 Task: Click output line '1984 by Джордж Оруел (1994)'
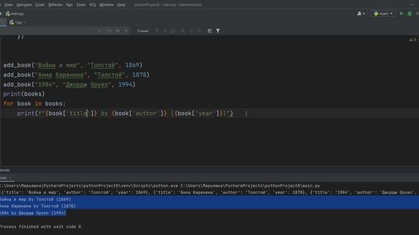(33, 213)
